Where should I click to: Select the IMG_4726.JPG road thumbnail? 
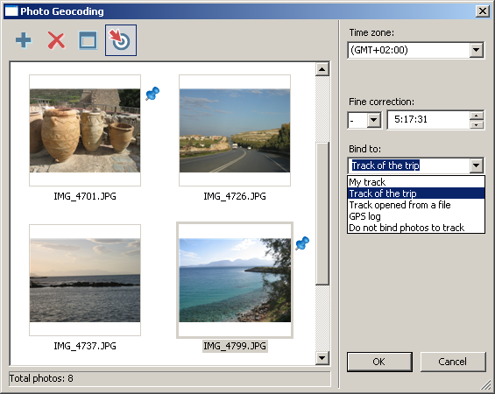(235, 130)
